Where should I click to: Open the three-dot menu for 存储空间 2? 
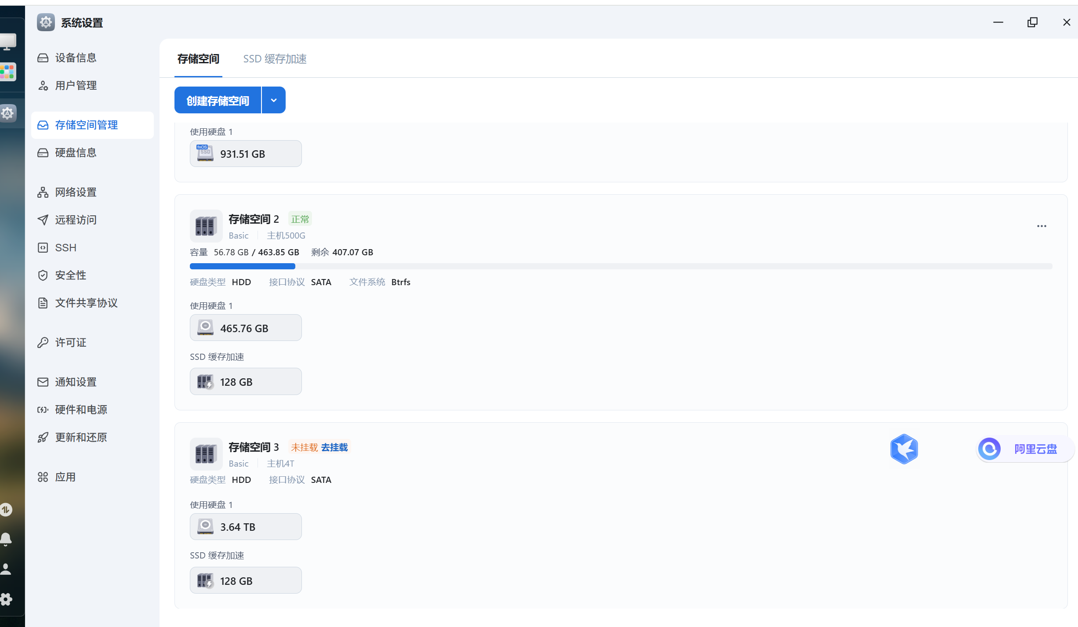point(1042,226)
